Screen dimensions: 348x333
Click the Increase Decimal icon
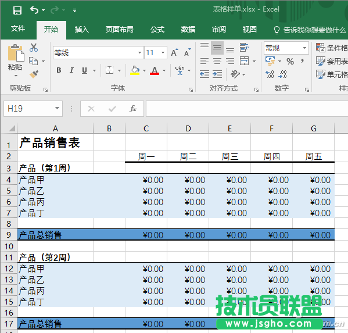pos(270,74)
